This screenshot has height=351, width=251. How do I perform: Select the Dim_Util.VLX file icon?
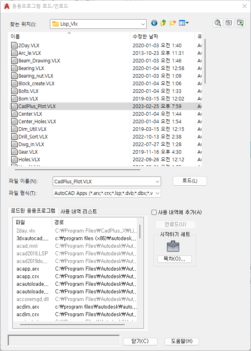click(x=14, y=129)
